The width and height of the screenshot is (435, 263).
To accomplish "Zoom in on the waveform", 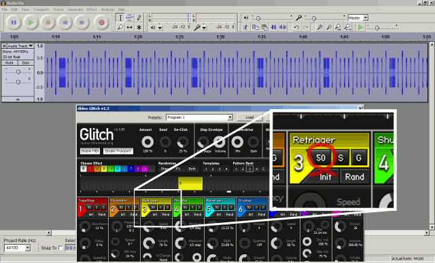I will (320, 27).
